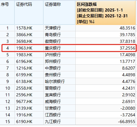Select the security code 2596.HK
Image resolution: width=137 pixels, height=127 pixels.
pos(24,95)
